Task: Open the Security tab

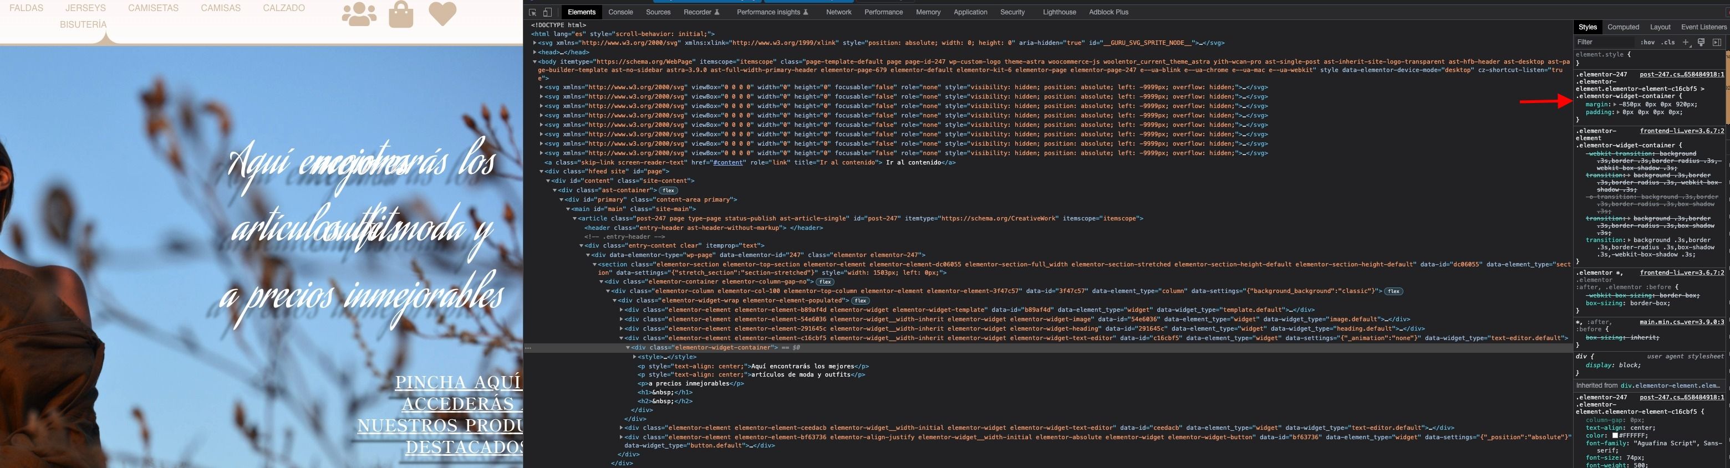Action: 1012,12
